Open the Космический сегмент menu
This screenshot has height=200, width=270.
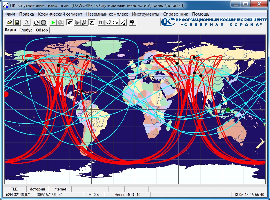[x=60, y=14]
